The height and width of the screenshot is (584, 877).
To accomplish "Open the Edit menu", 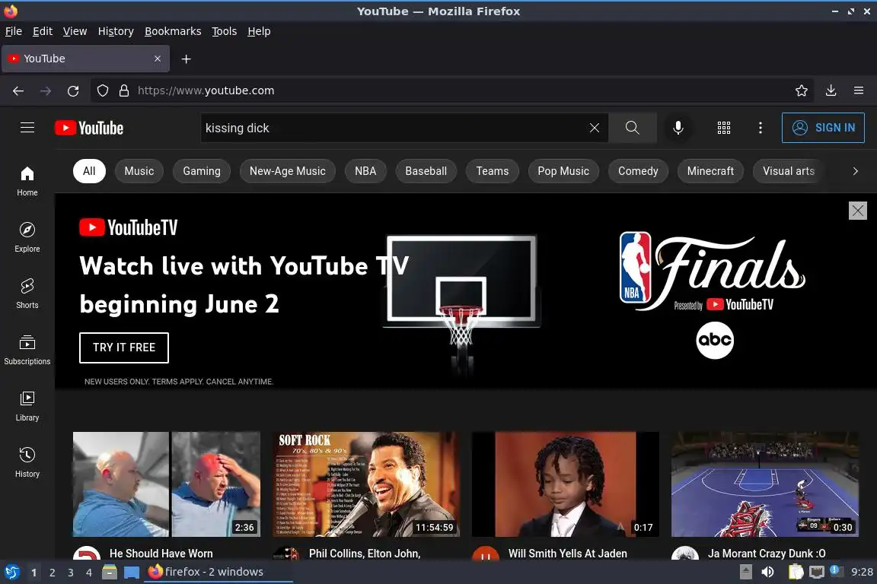I will coord(43,31).
